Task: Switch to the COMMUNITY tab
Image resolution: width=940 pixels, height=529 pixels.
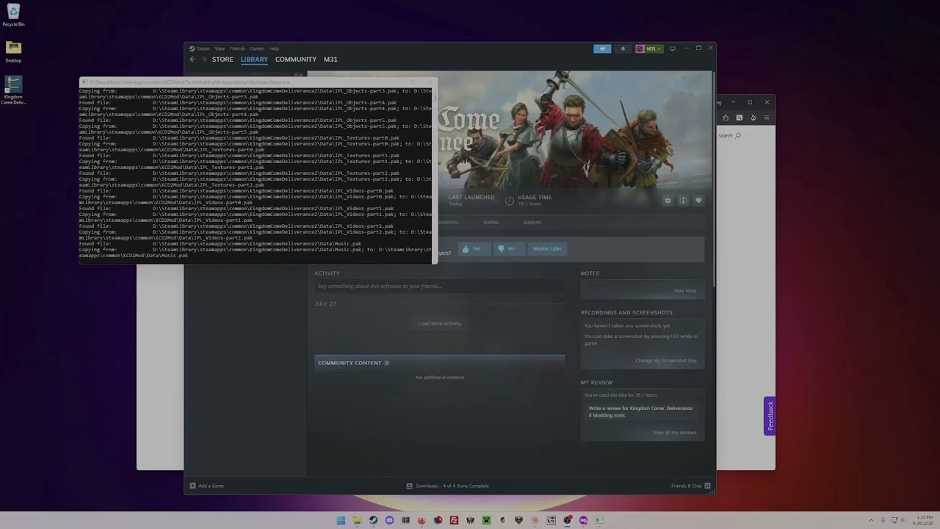Action: click(x=296, y=60)
